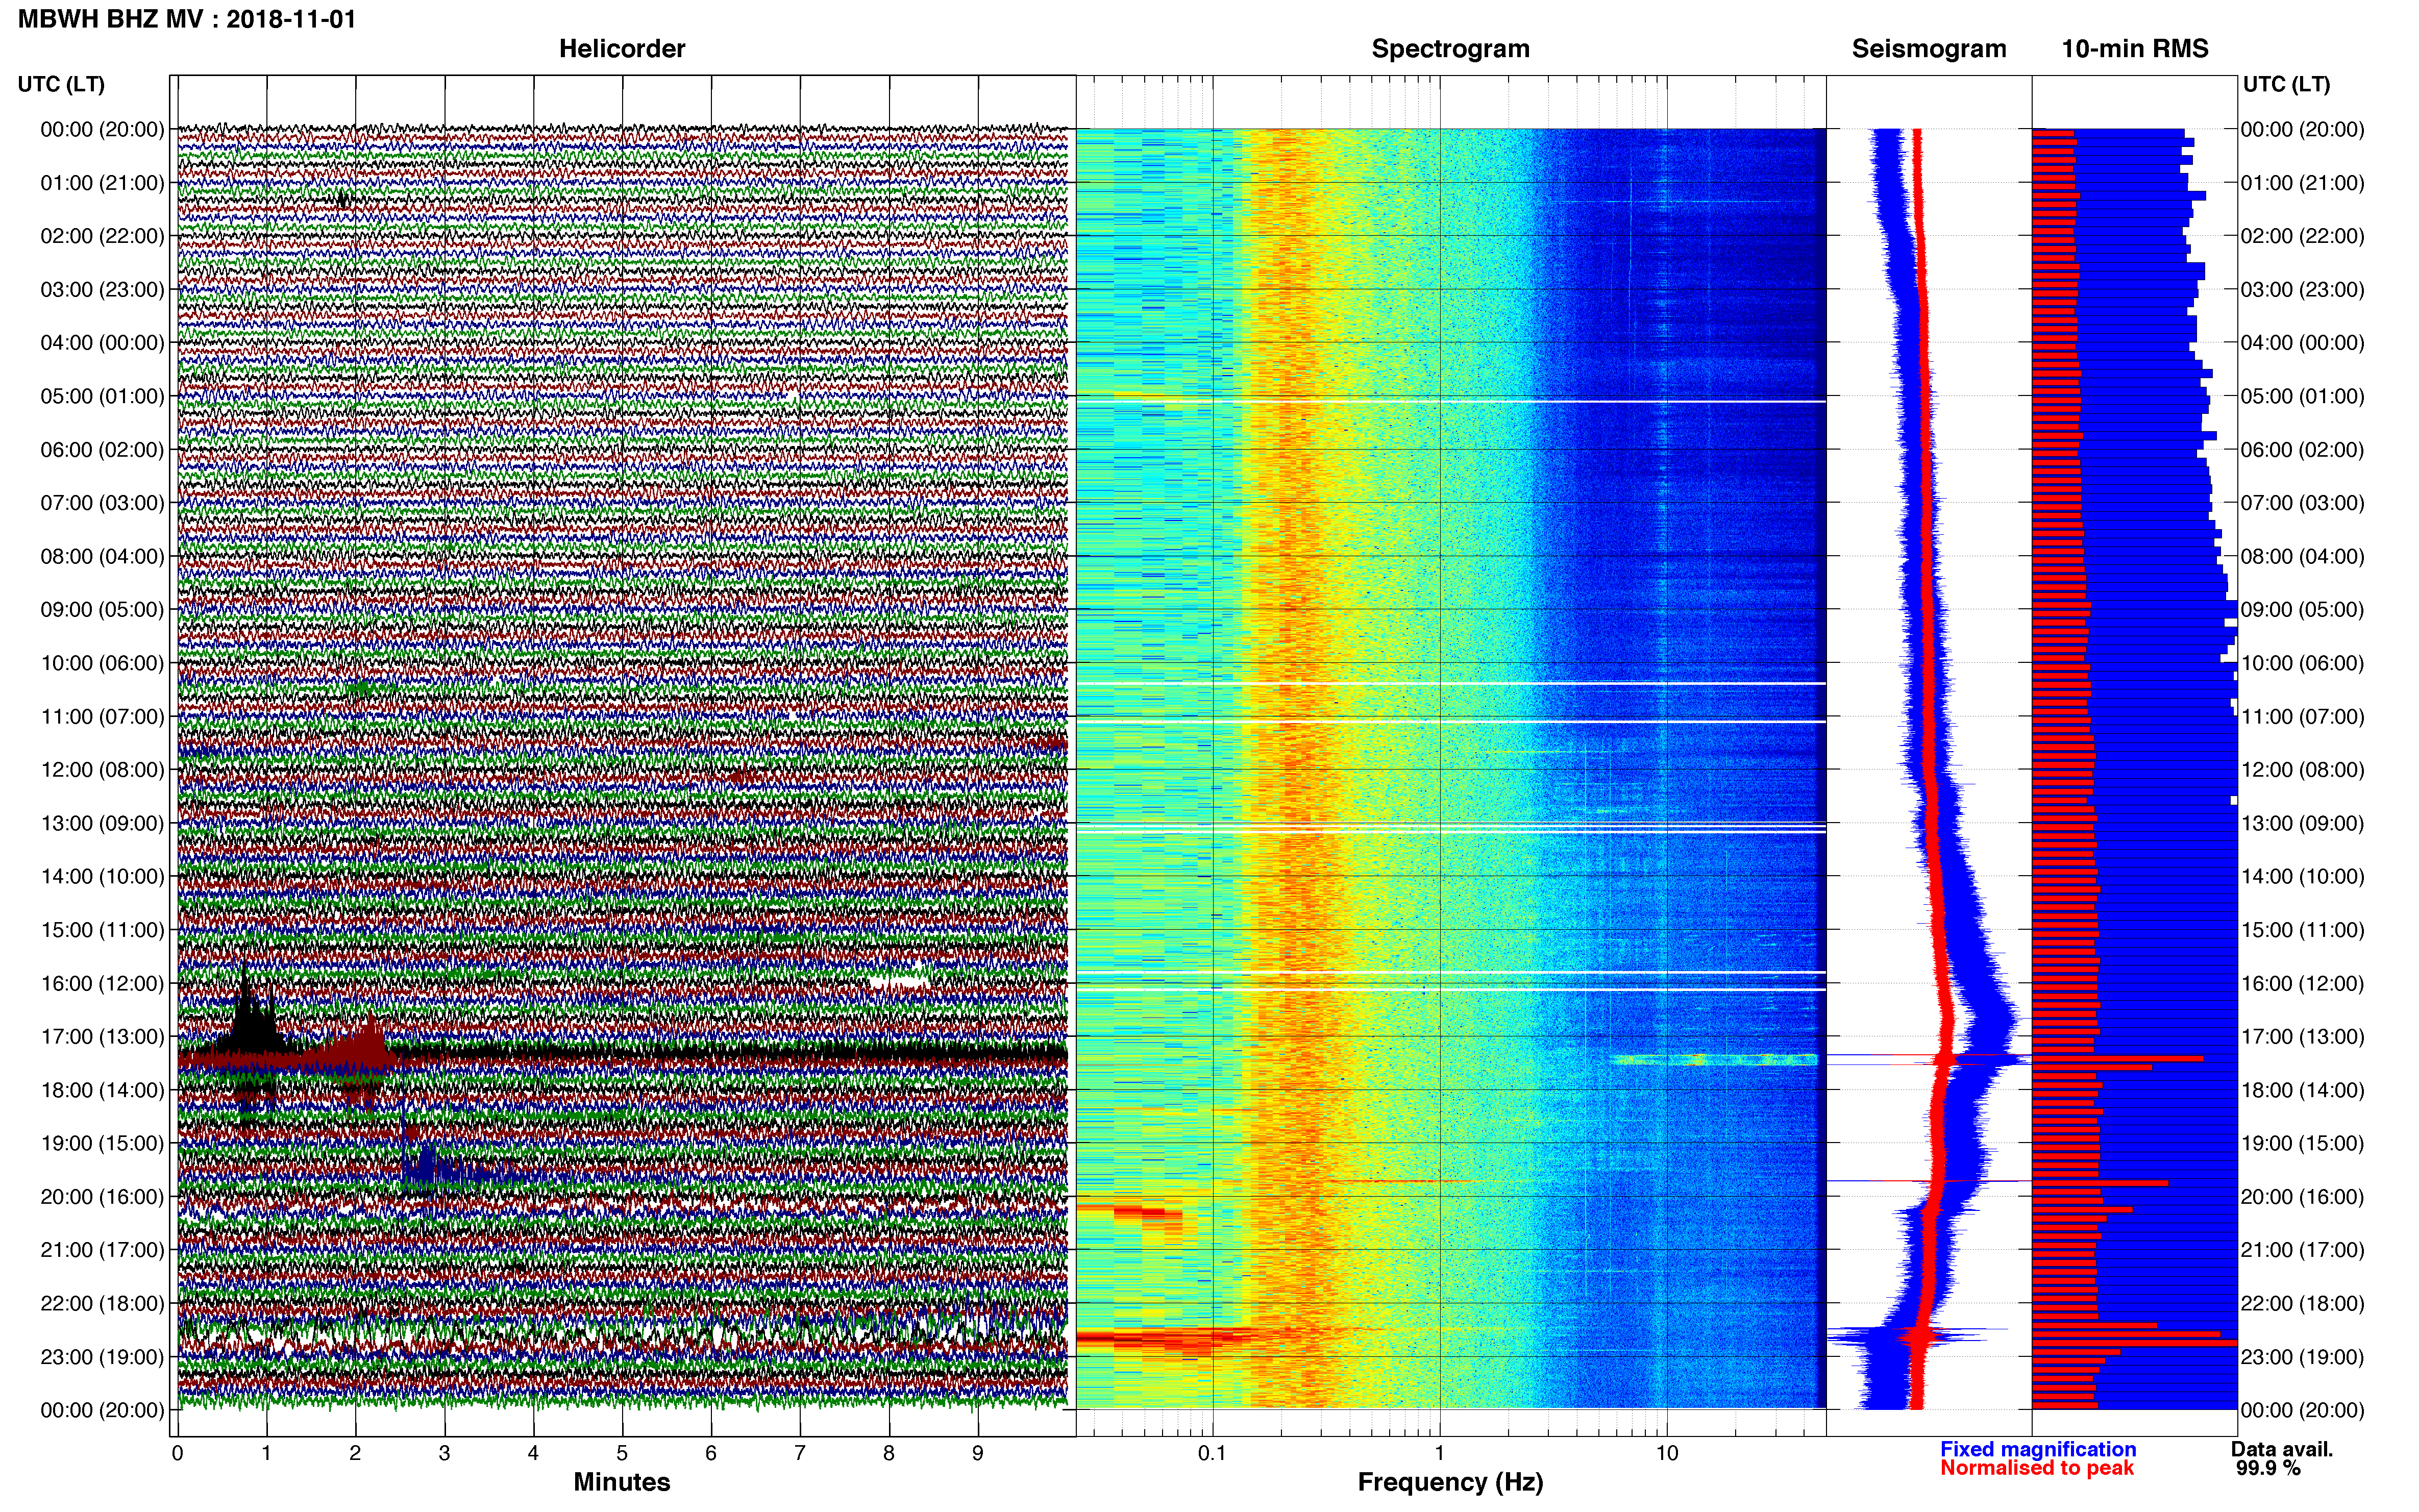
Task: Click the left axis label '01:00 (21:00)'
Action: tap(102, 183)
